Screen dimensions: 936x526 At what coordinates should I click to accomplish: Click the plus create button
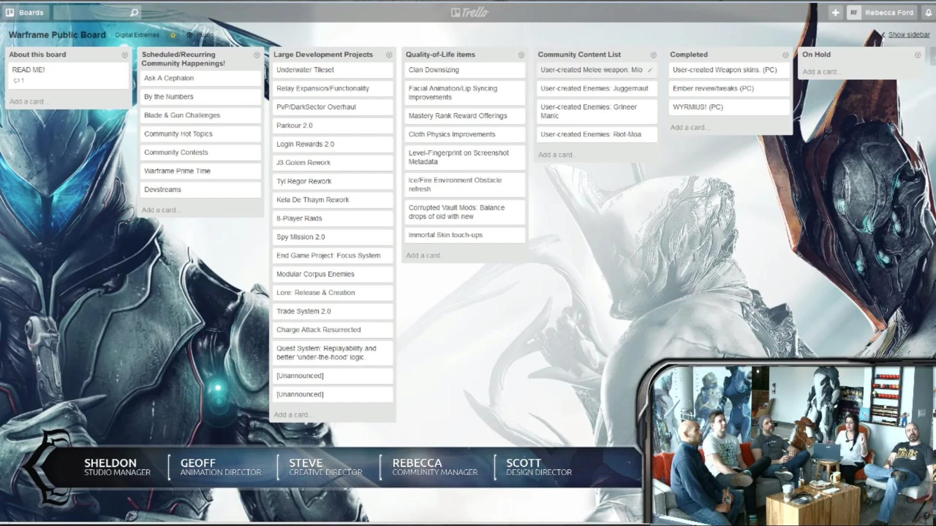click(x=835, y=13)
